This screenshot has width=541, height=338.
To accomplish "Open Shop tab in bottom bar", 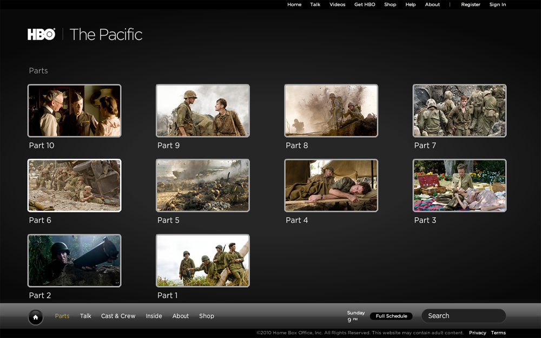I will pos(206,316).
